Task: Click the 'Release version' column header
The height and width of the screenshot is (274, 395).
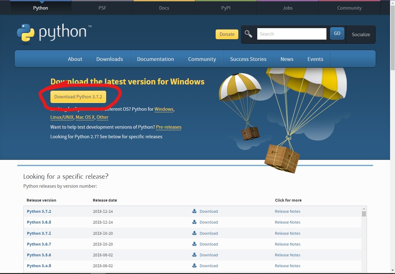Action: (41, 200)
